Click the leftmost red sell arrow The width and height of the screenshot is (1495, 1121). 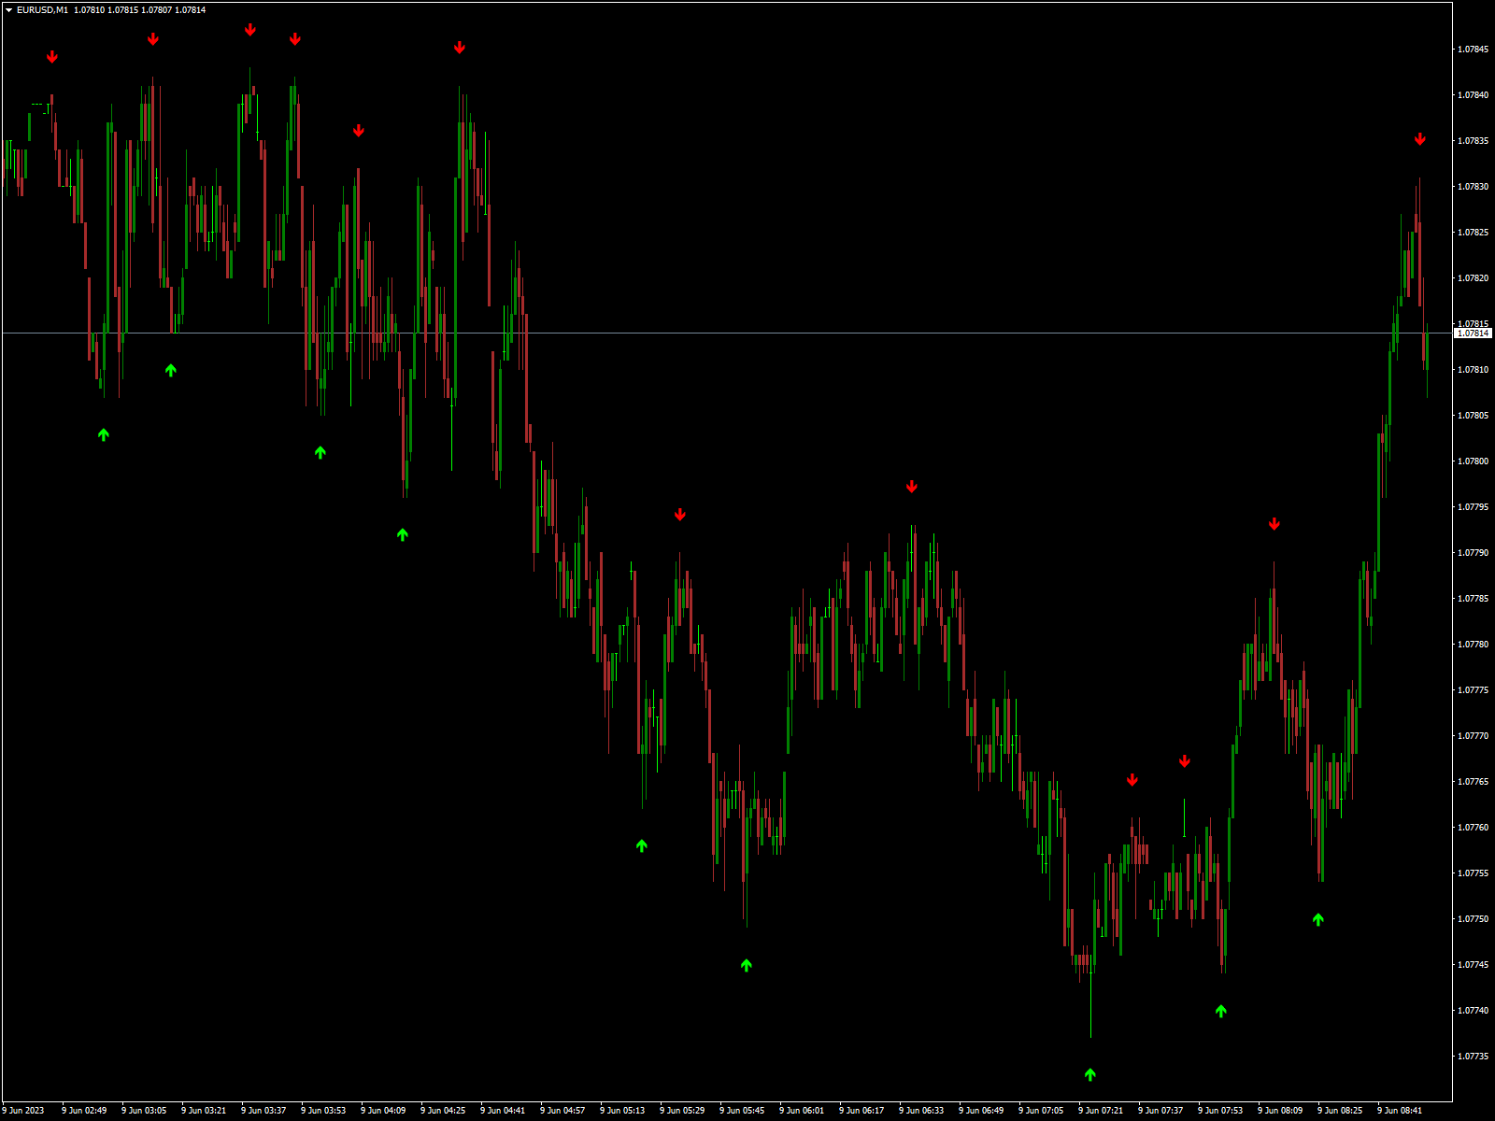tap(52, 57)
